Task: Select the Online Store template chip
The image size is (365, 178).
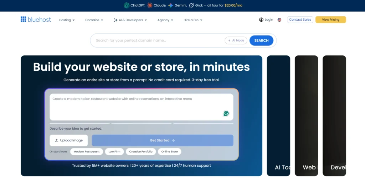Action: click(x=169, y=152)
